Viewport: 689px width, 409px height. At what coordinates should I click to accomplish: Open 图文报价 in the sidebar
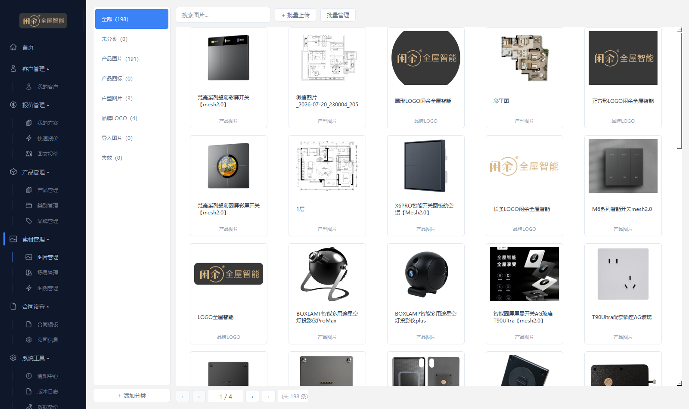pos(43,154)
